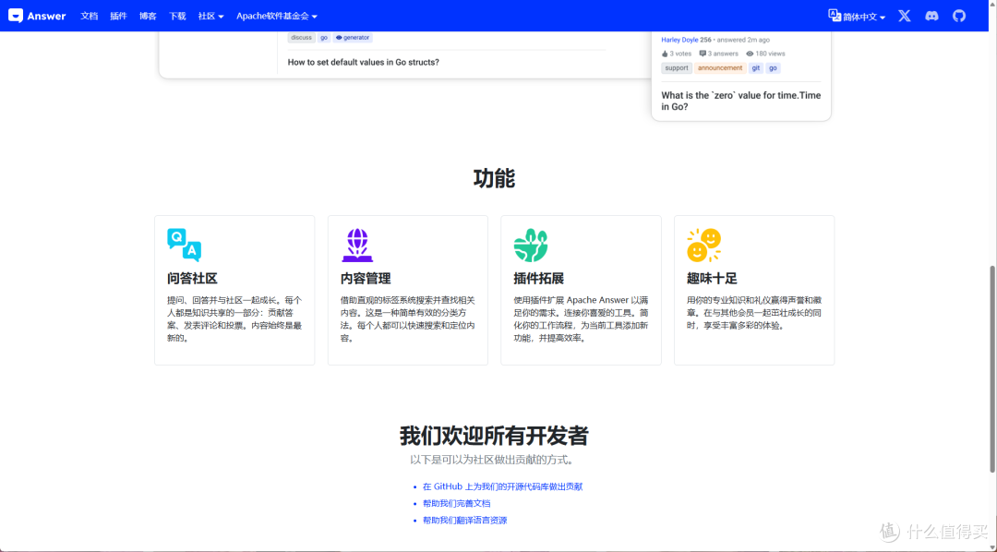The height and width of the screenshot is (552, 997).
Task: Click the 功能 section heading
Action: tap(494, 179)
